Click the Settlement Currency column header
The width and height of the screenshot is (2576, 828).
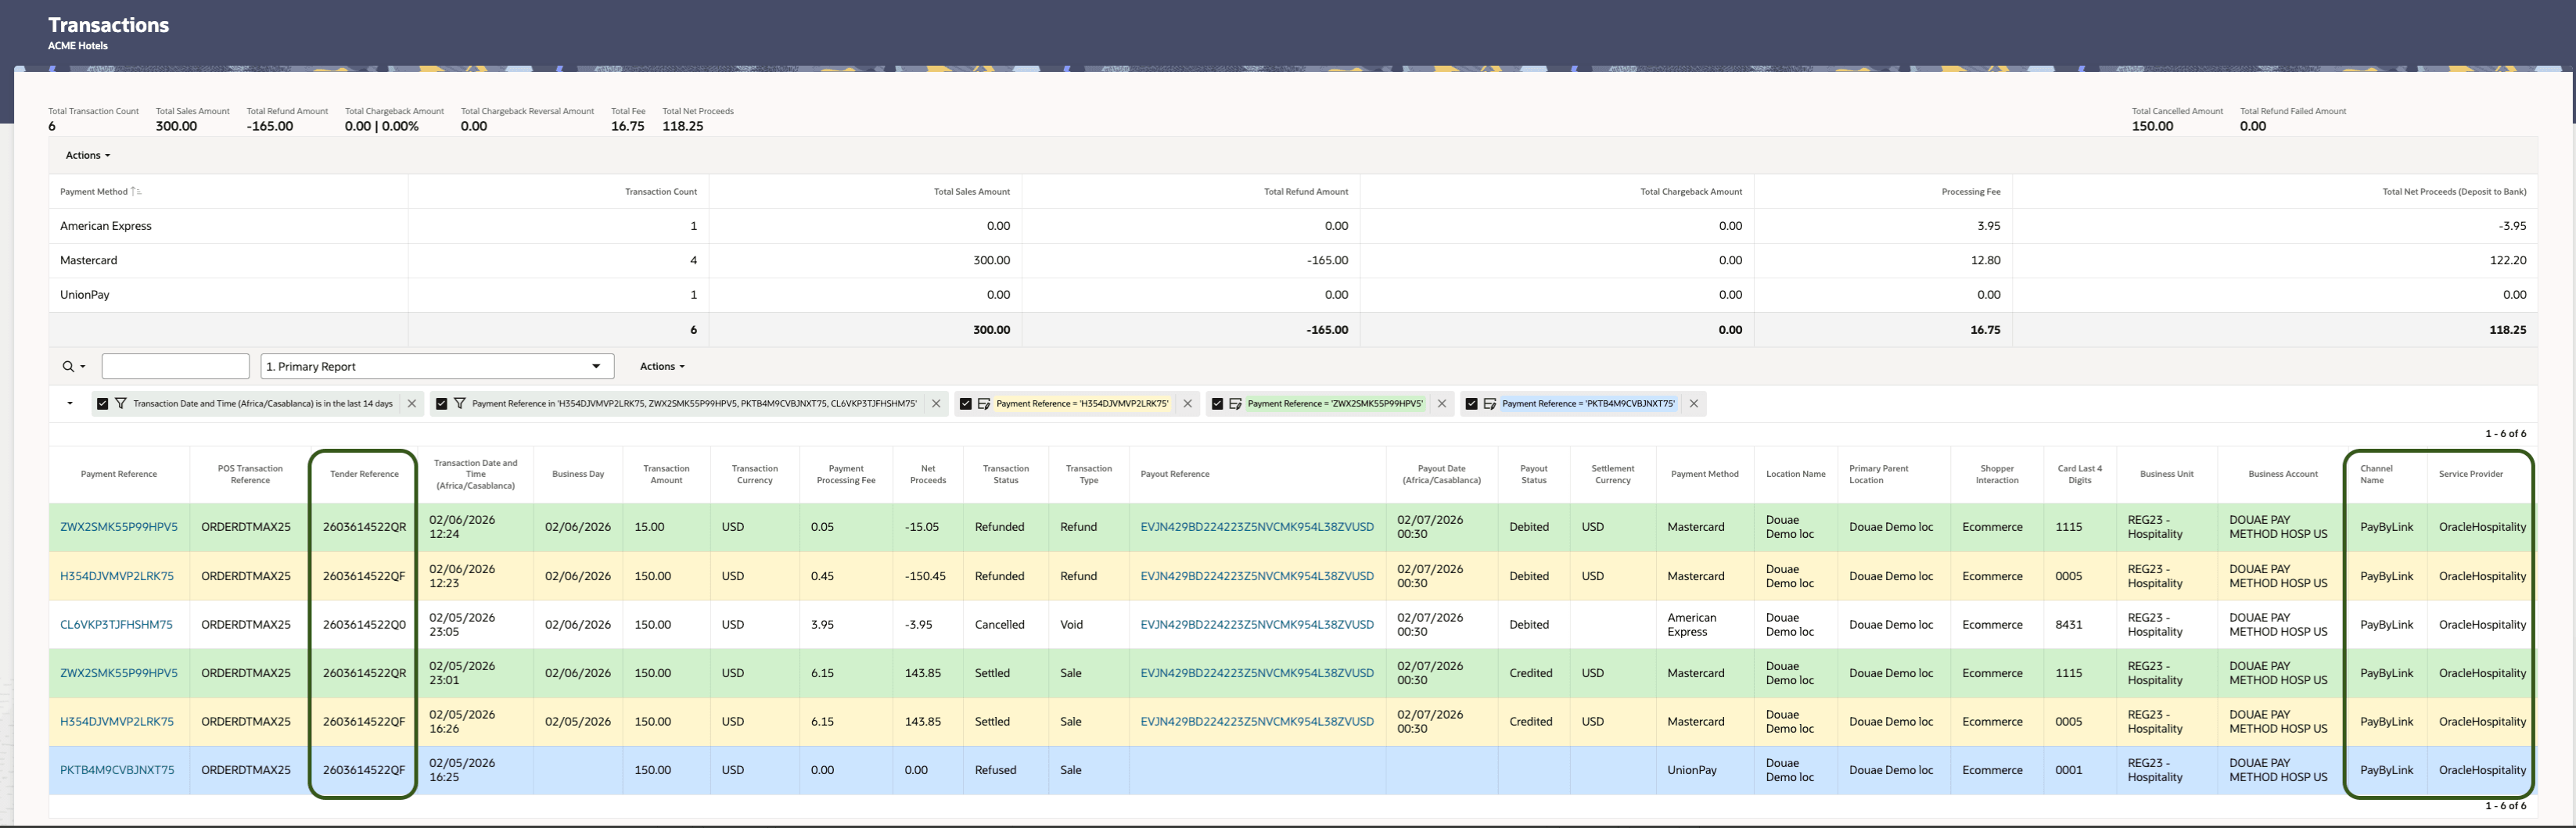tap(1613, 474)
